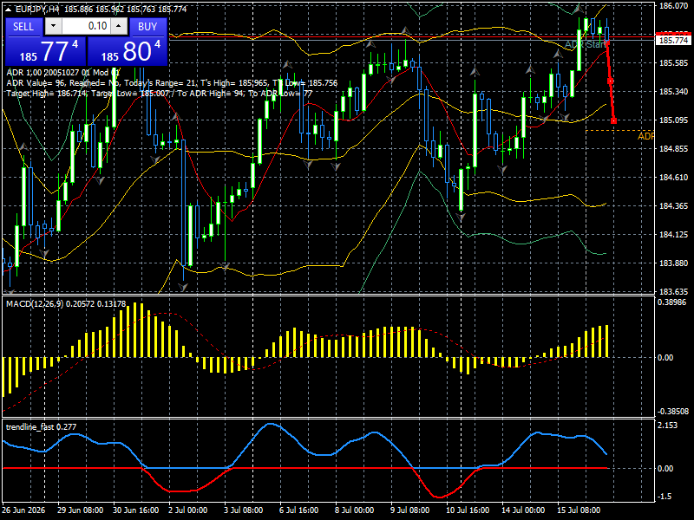Screen dimensions: 694x520
Task: Select the lowest red trendline anchor point
Action: [613, 120]
